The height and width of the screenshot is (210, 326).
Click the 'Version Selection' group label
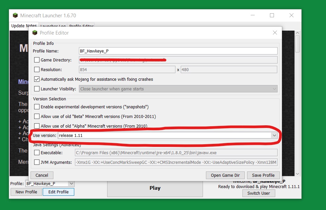point(49,99)
